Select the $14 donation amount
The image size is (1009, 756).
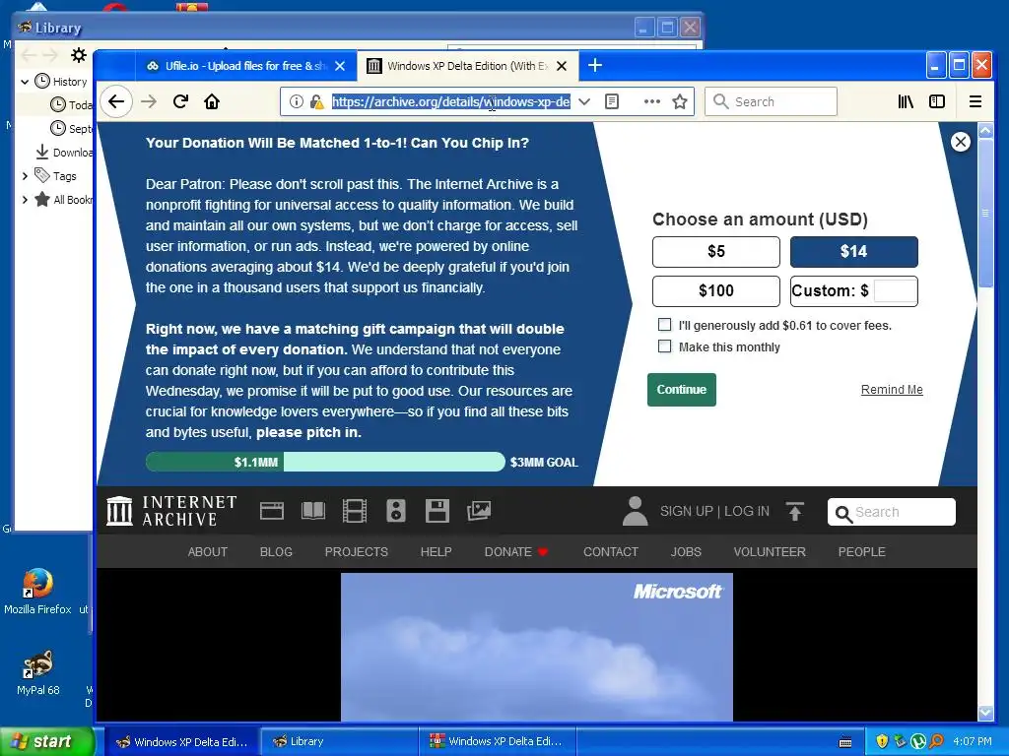coord(854,251)
